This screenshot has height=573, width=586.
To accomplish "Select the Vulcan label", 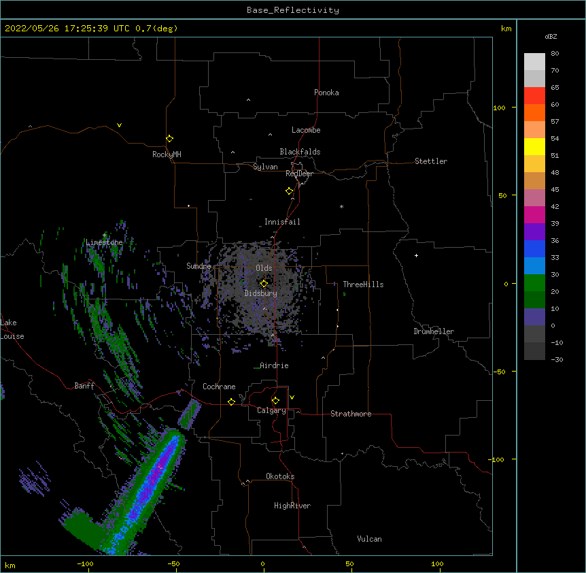I will pos(369,539).
